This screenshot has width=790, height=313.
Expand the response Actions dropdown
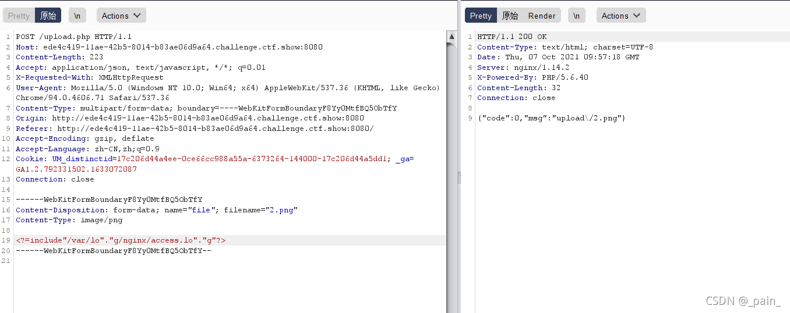pos(621,16)
